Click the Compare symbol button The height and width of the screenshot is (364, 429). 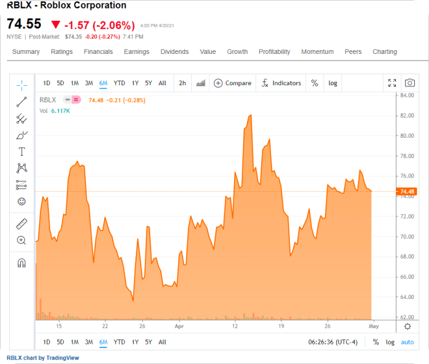click(232, 83)
